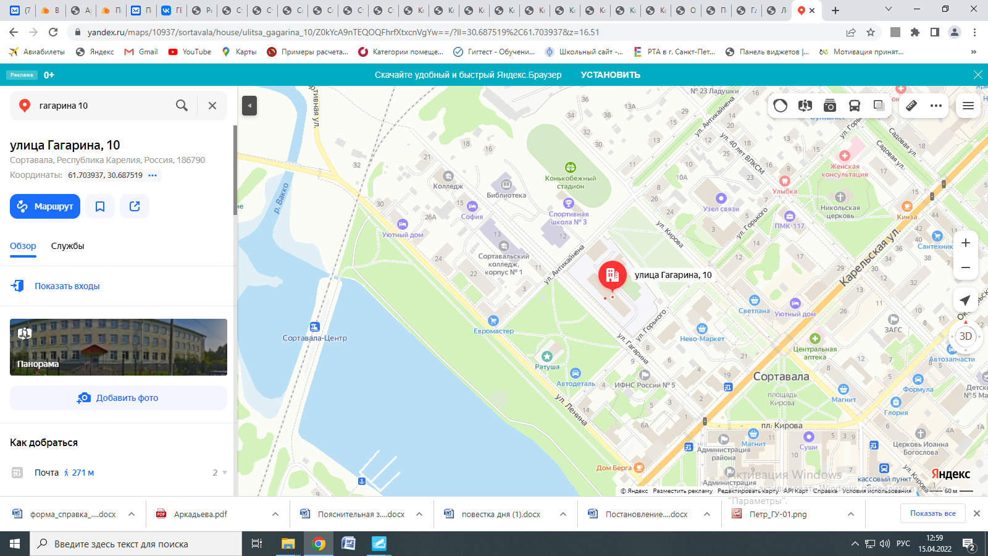Expand the Почта stops list
Screen dimensions: 988x556
(x=224, y=473)
